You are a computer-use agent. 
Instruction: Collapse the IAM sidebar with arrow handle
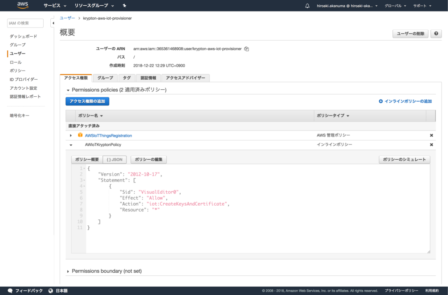53,23
